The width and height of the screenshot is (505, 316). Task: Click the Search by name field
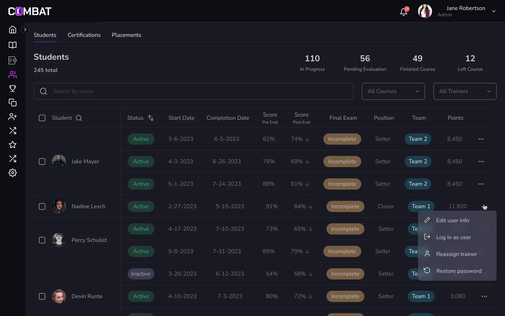click(193, 91)
